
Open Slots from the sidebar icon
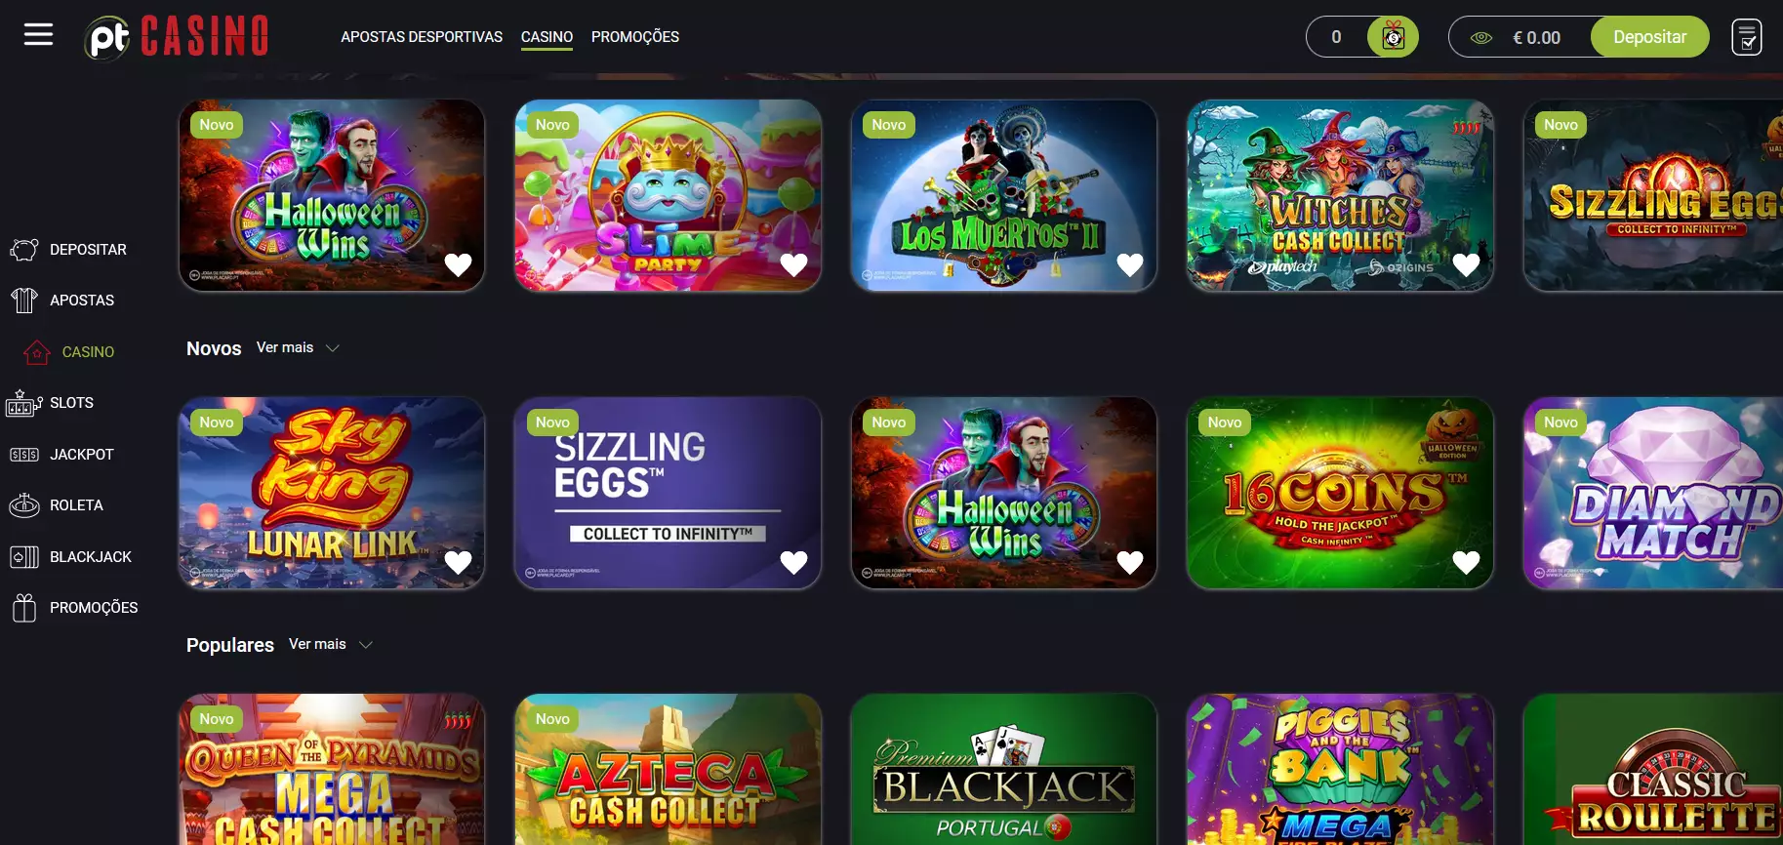(x=24, y=403)
